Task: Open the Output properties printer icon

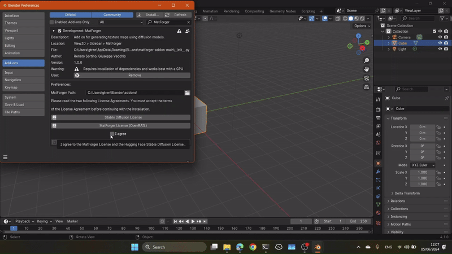Action: click(378, 118)
